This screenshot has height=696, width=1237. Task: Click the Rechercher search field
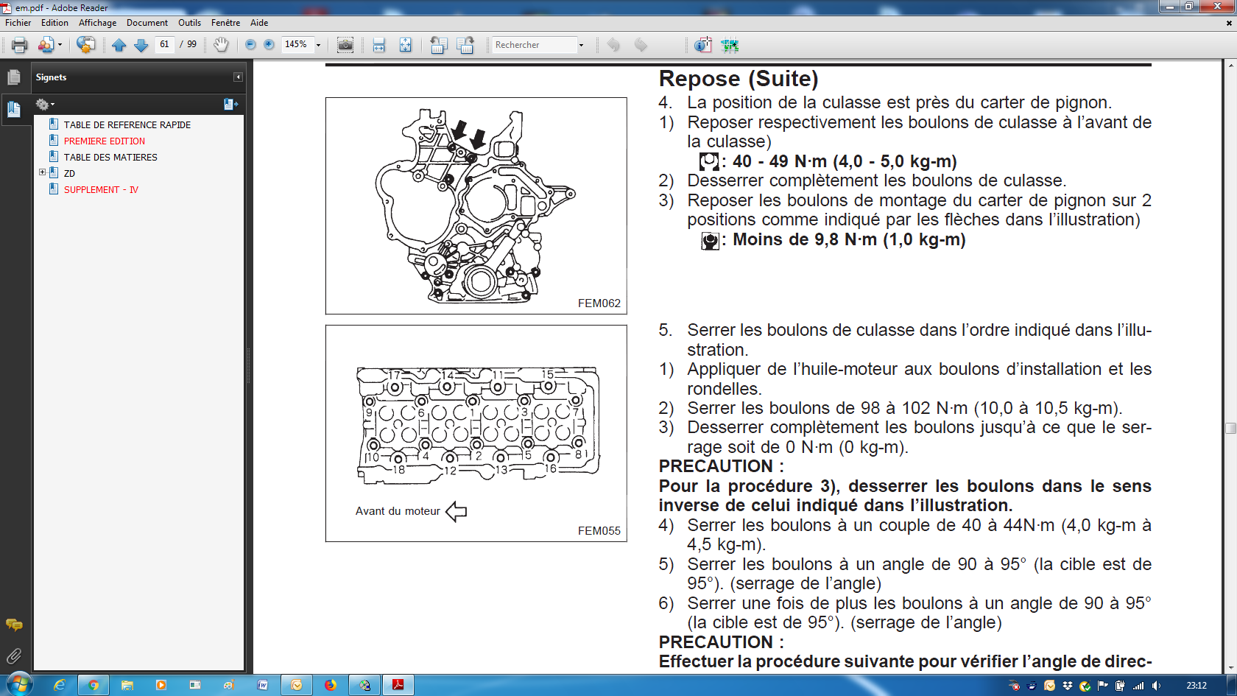coord(534,45)
